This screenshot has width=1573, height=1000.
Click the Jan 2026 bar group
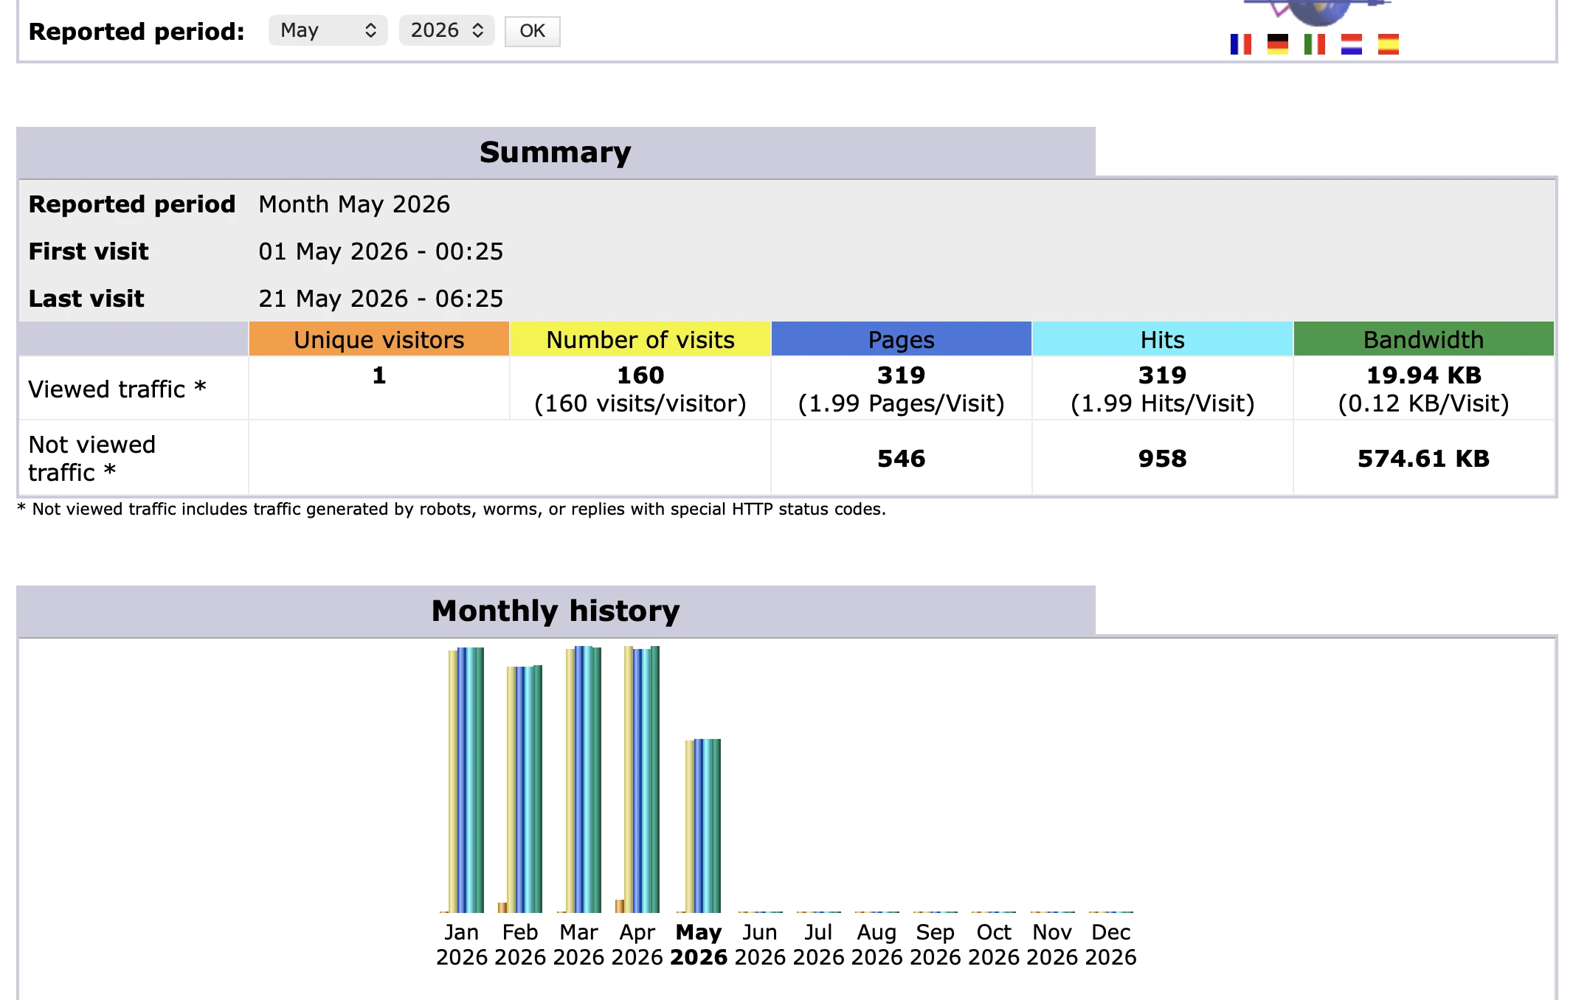coord(462,780)
